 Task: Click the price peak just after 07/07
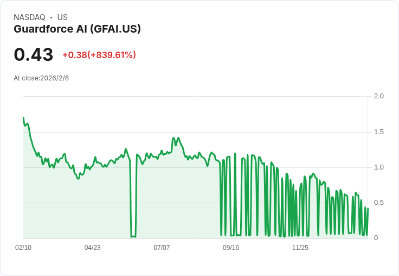point(173,139)
